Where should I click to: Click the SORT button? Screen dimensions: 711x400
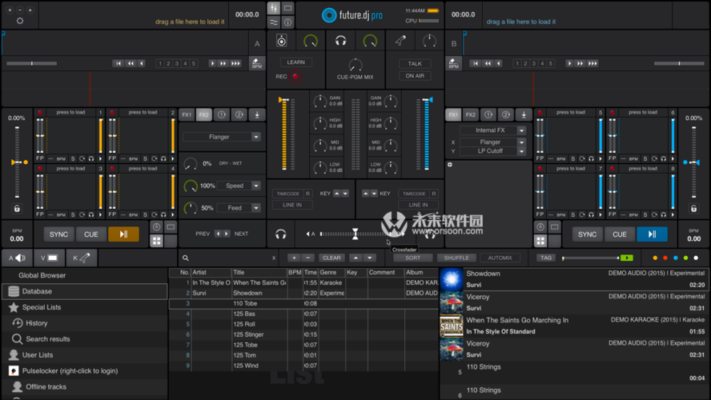(x=412, y=258)
